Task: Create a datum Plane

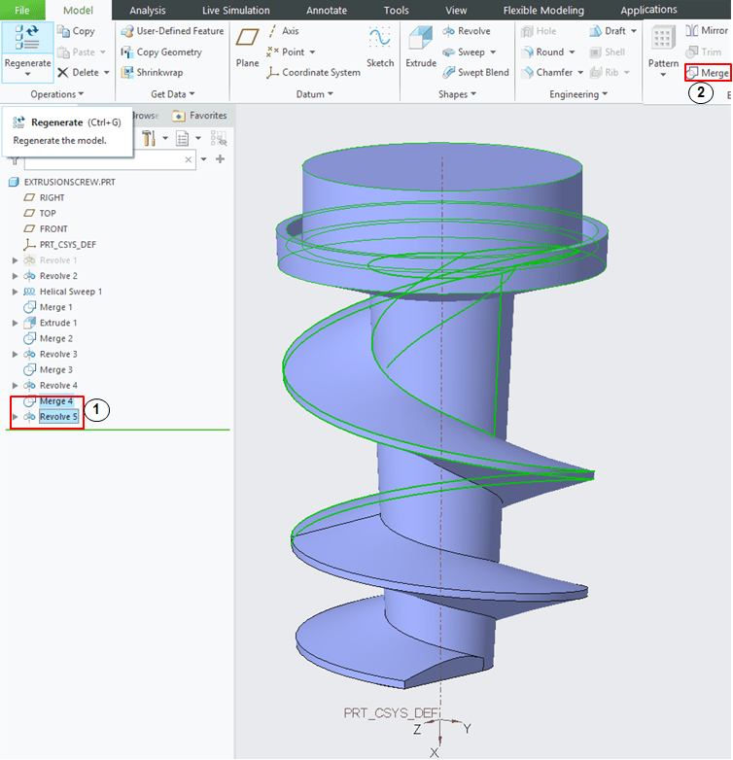Action: [248, 45]
